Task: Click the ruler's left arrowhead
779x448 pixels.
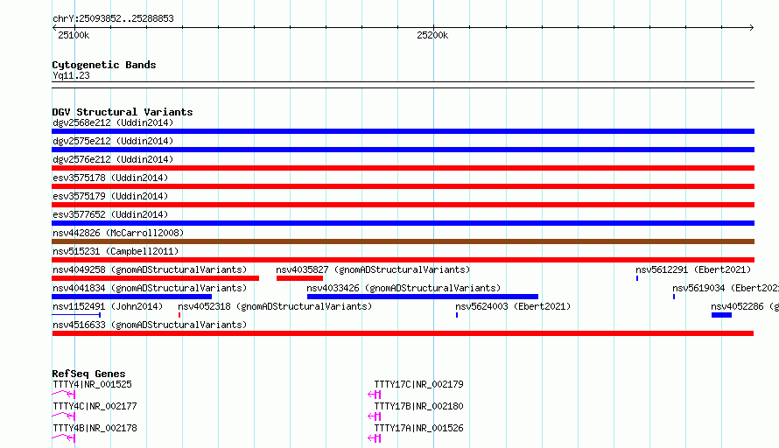Action: [54, 27]
